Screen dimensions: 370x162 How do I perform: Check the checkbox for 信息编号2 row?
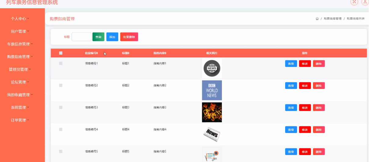(61, 85)
